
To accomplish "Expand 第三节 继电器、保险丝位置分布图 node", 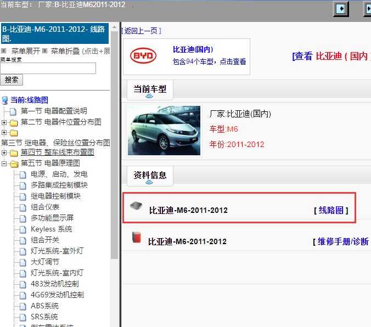I will (4, 133).
